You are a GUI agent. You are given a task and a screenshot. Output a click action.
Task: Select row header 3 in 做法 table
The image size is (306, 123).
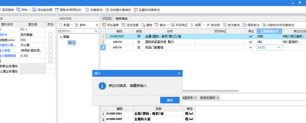(103, 47)
